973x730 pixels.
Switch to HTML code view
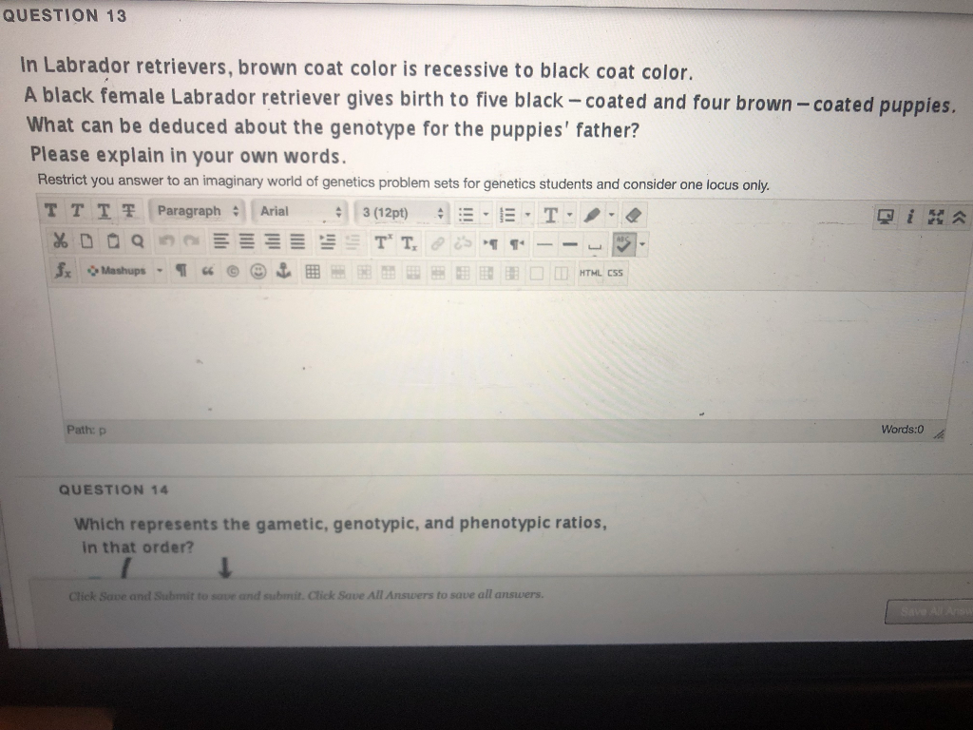coord(591,274)
